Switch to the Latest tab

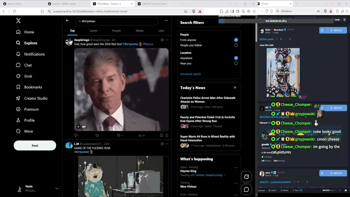pos(94,31)
